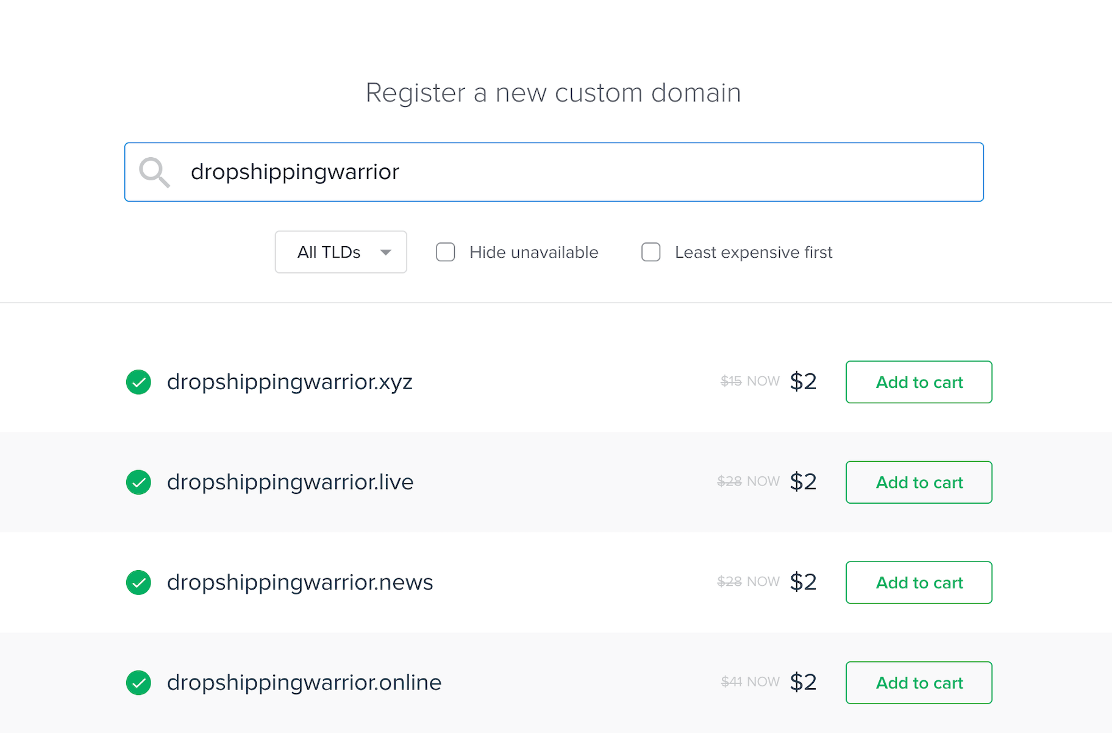Click green checkmark beside dropshippingwarrior.news
Viewport: 1112px width, 740px height.
[x=138, y=582]
